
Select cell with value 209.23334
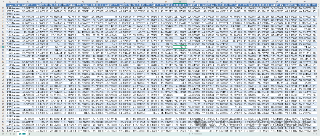(166, 124)
